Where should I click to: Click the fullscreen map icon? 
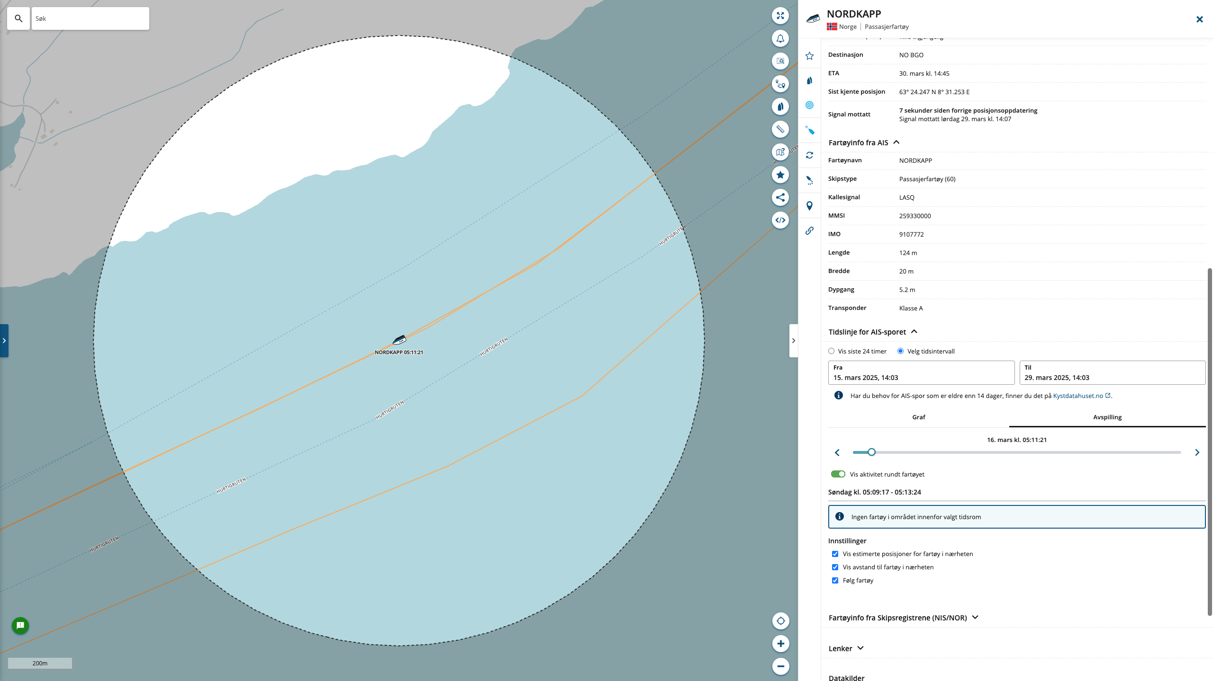(x=780, y=16)
